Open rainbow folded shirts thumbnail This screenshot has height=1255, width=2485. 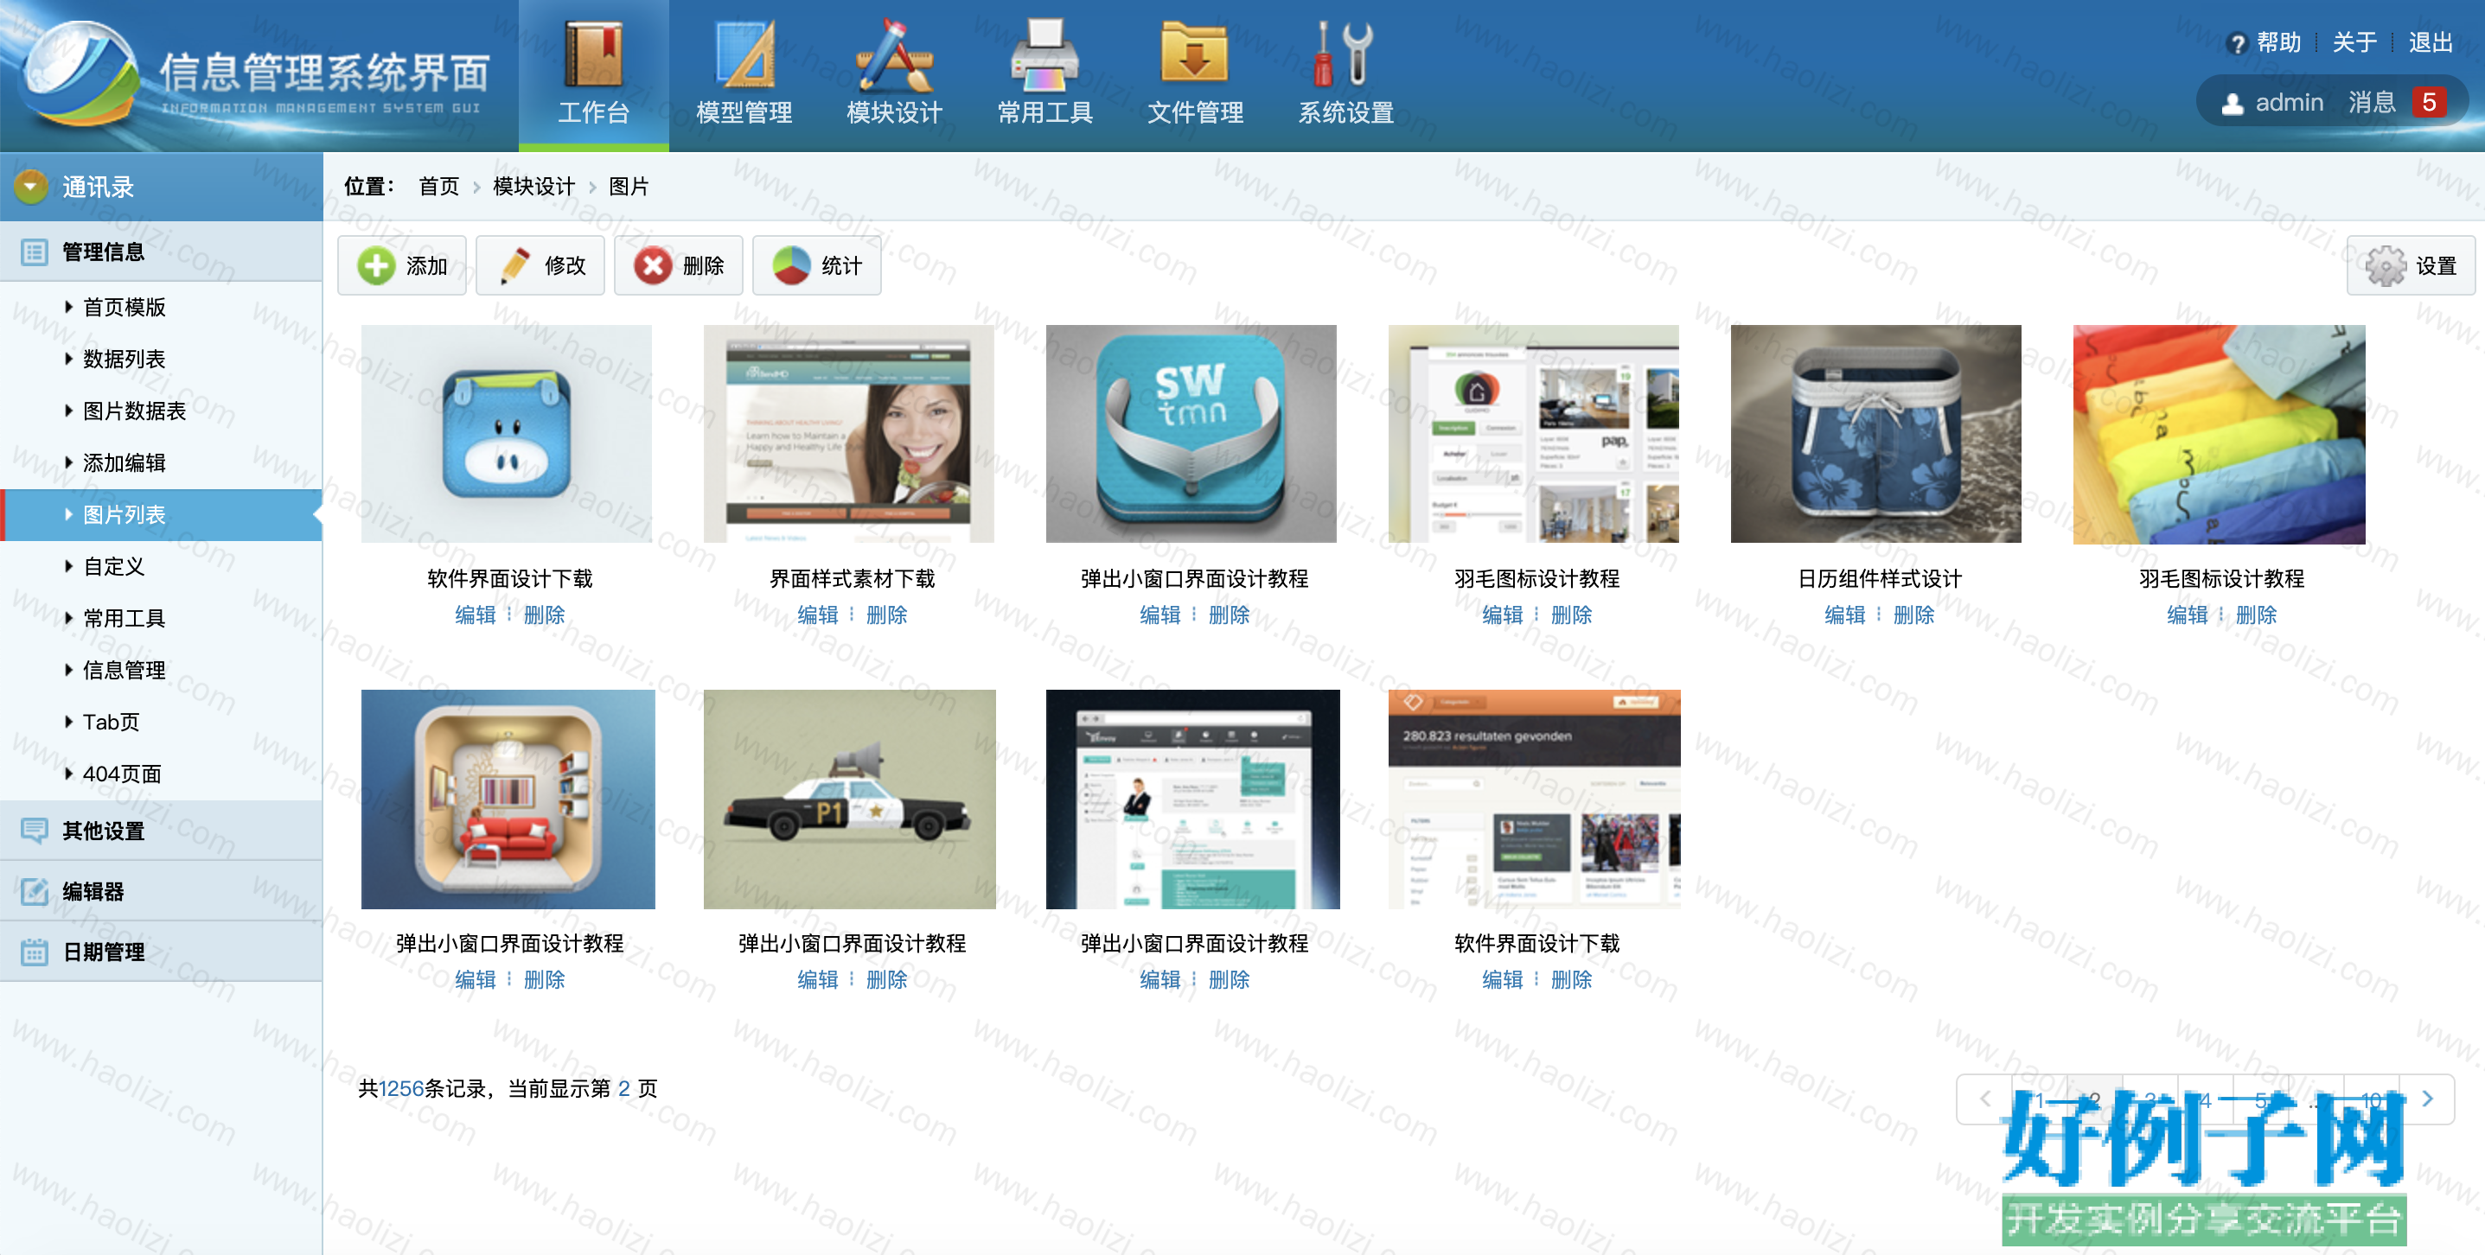point(2219,434)
